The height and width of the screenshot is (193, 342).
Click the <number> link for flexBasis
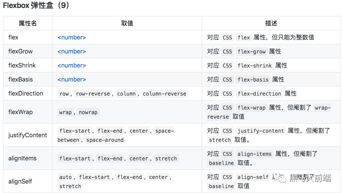click(72, 80)
